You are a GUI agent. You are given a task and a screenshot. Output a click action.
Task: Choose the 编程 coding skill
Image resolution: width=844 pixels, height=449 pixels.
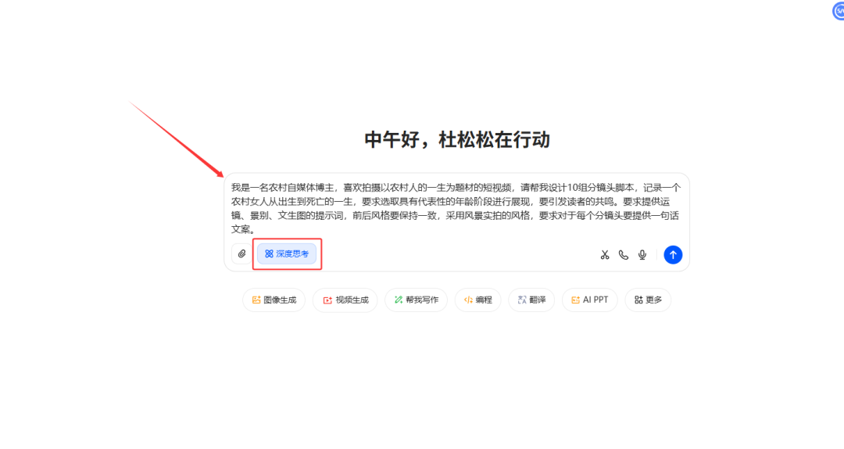pyautogui.click(x=478, y=300)
